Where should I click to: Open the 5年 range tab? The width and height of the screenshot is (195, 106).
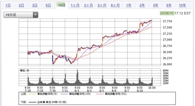click(x=169, y=5)
